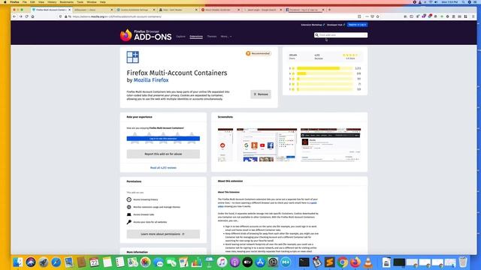
Task: Go to the browser home page
Action: click(x=32, y=16)
